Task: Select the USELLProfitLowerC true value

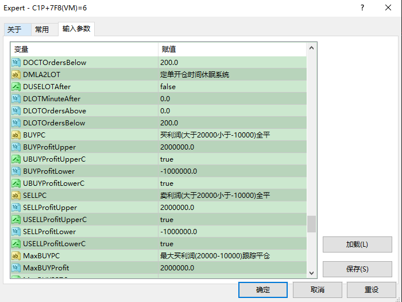Action: point(167,243)
